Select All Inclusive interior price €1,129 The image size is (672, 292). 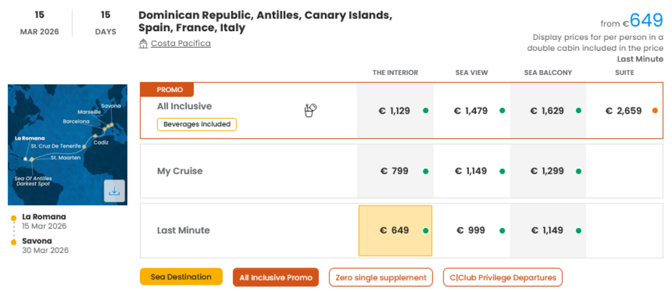395,111
